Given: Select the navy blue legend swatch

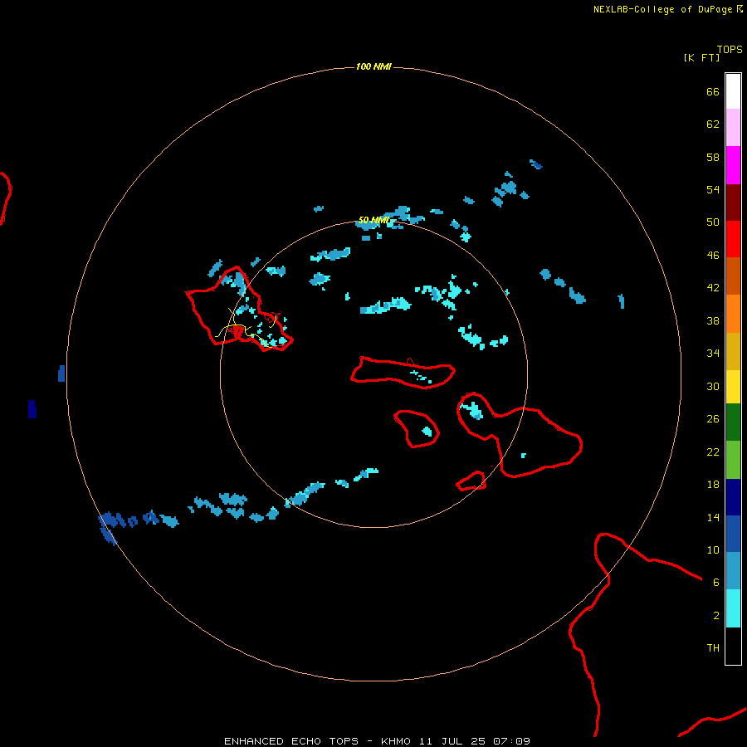Looking at the screenshot, I should 733,497.
